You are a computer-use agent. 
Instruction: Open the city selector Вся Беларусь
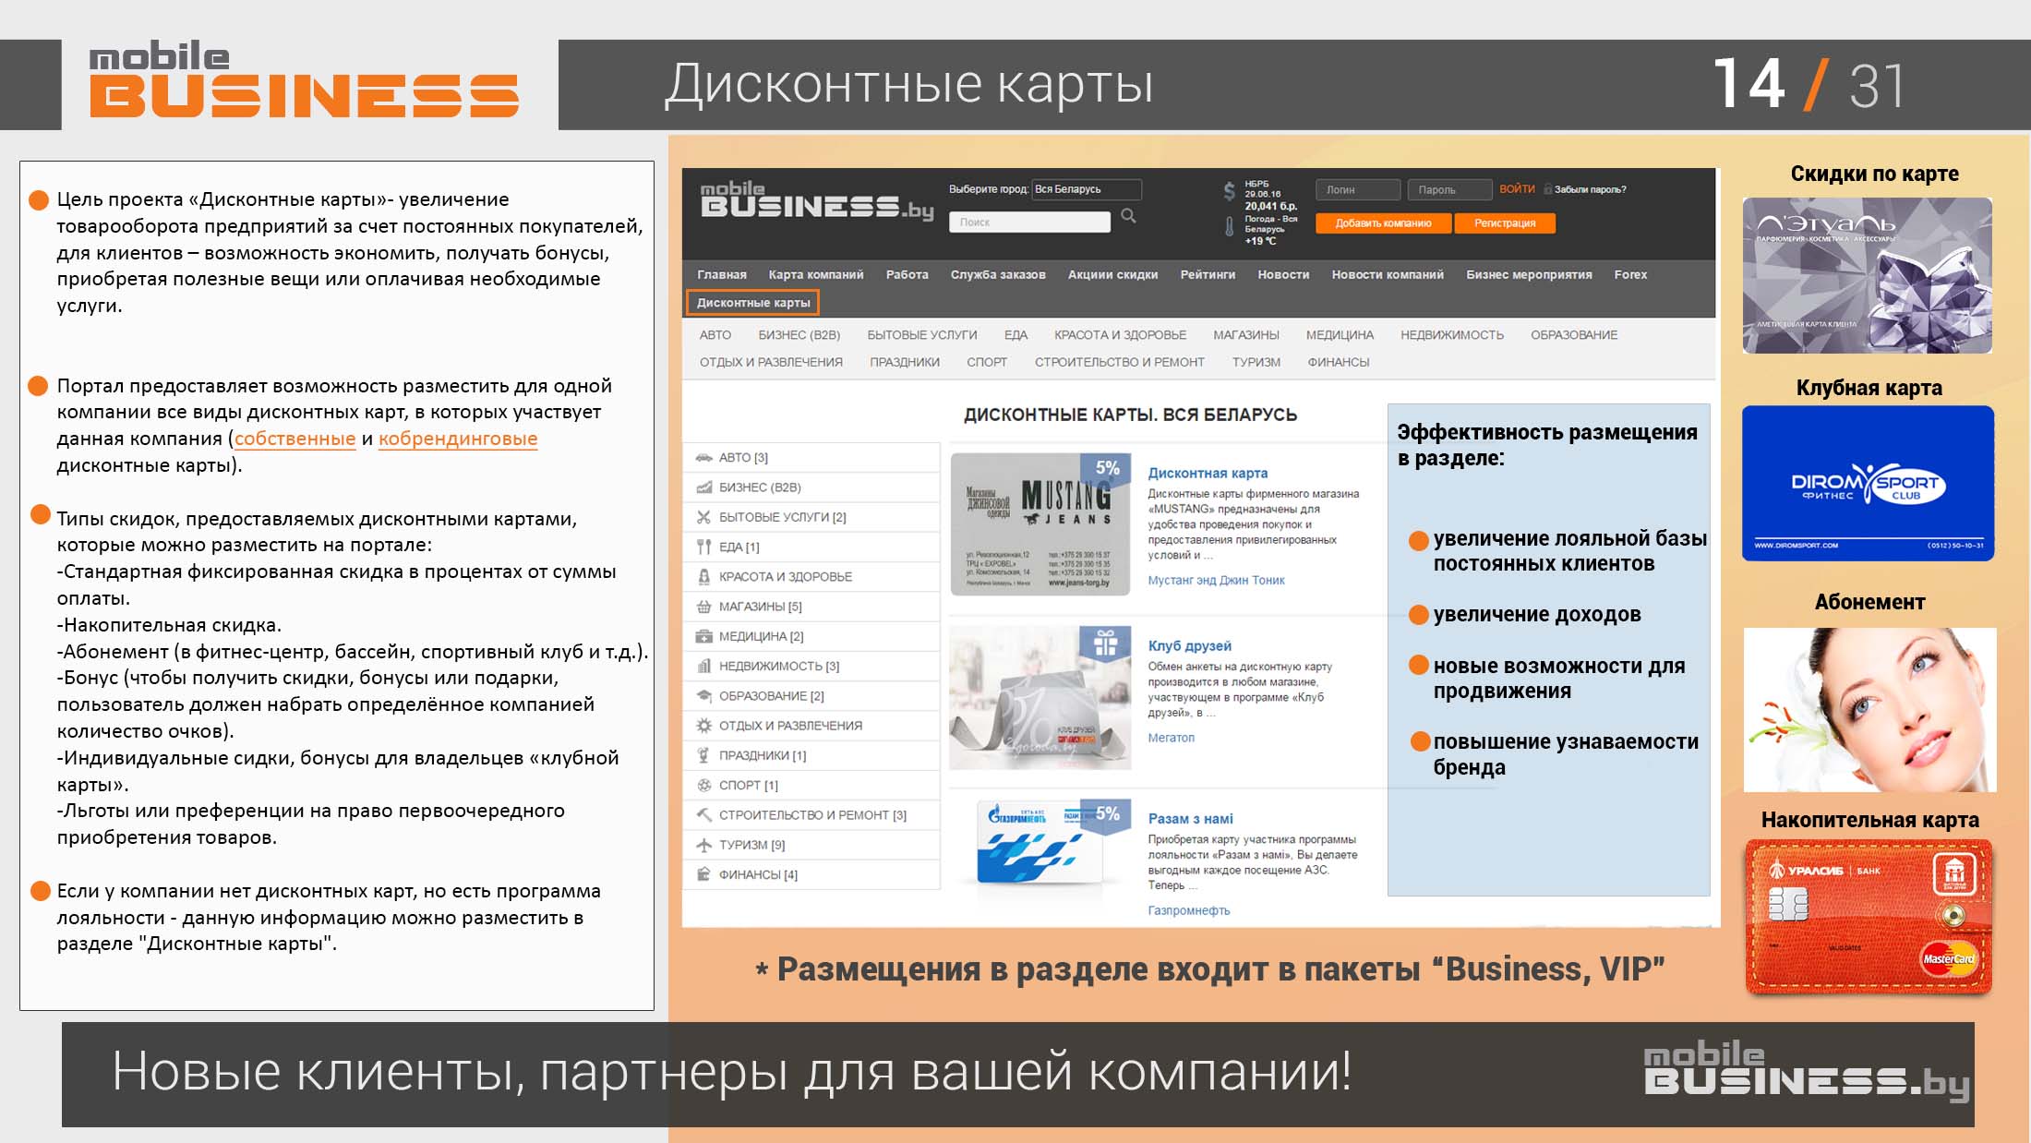tap(1086, 189)
